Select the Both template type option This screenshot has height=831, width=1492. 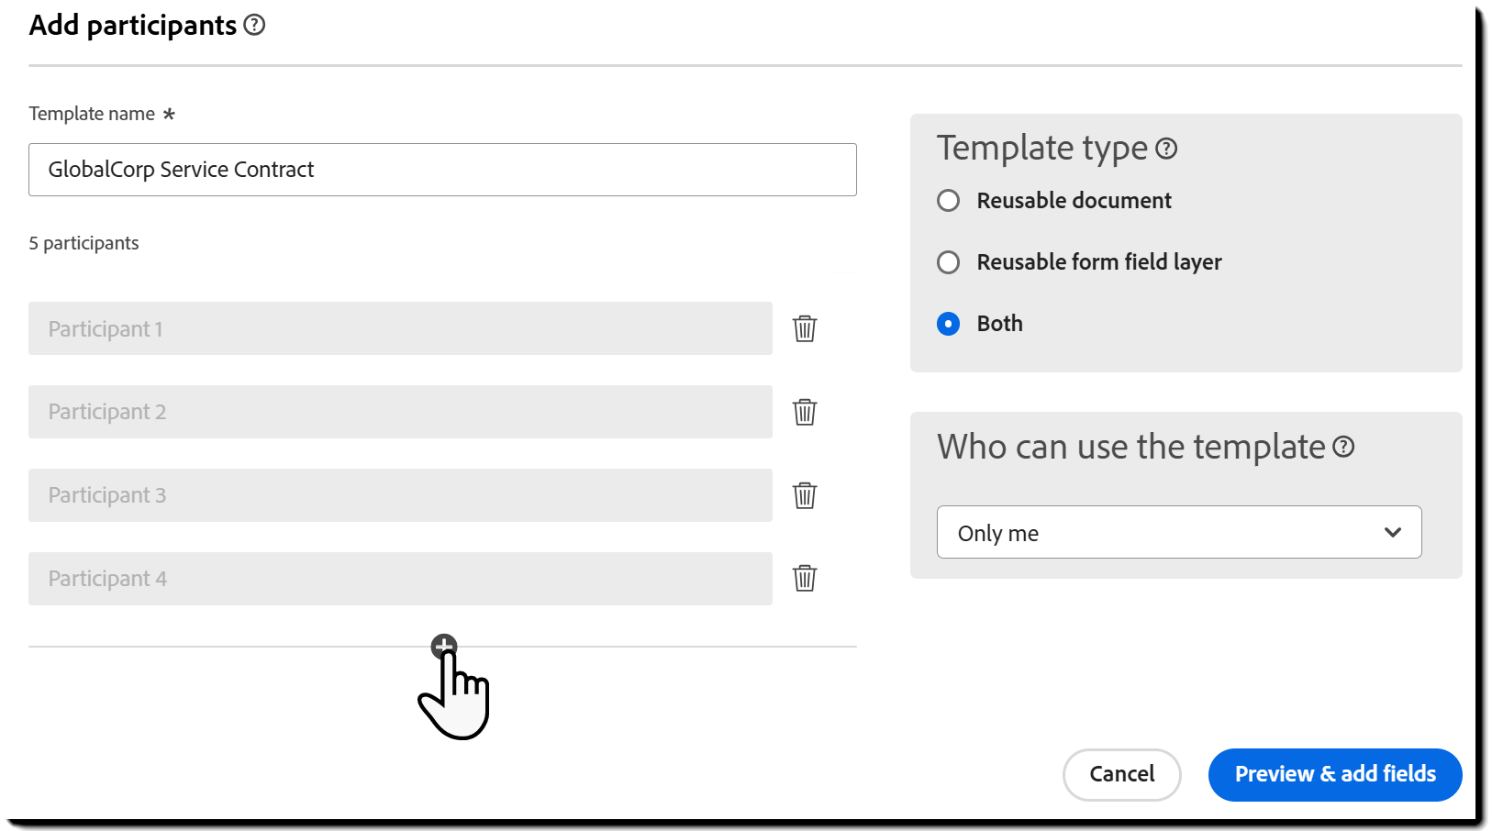click(x=949, y=324)
